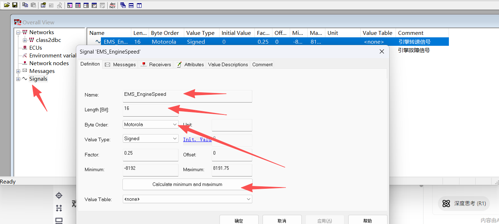Sort by Initial Value column header
Screen dimensions: 499x224
pos(237,33)
